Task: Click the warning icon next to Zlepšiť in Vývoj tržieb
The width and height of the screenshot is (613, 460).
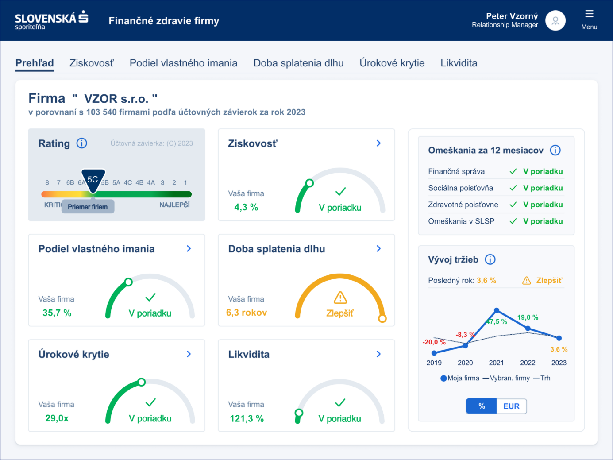Action: click(x=526, y=281)
